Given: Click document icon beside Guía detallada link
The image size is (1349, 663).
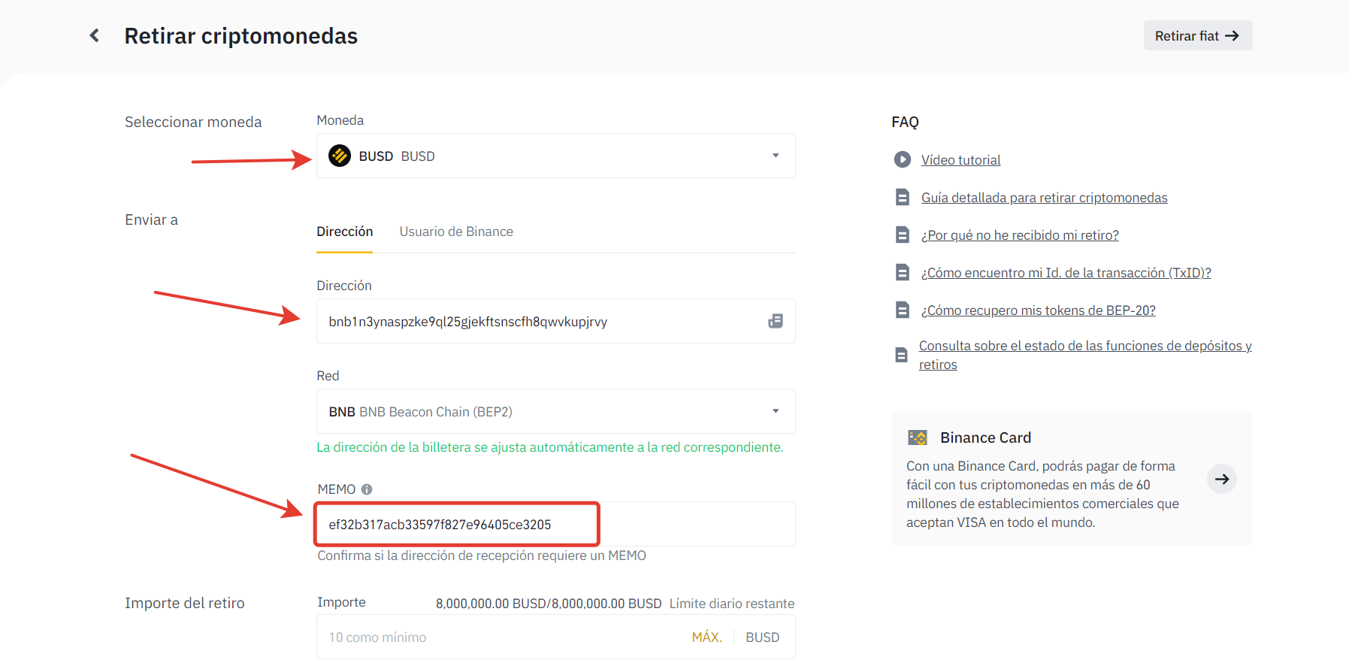Looking at the screenshot, I should (x=902, y=197).
